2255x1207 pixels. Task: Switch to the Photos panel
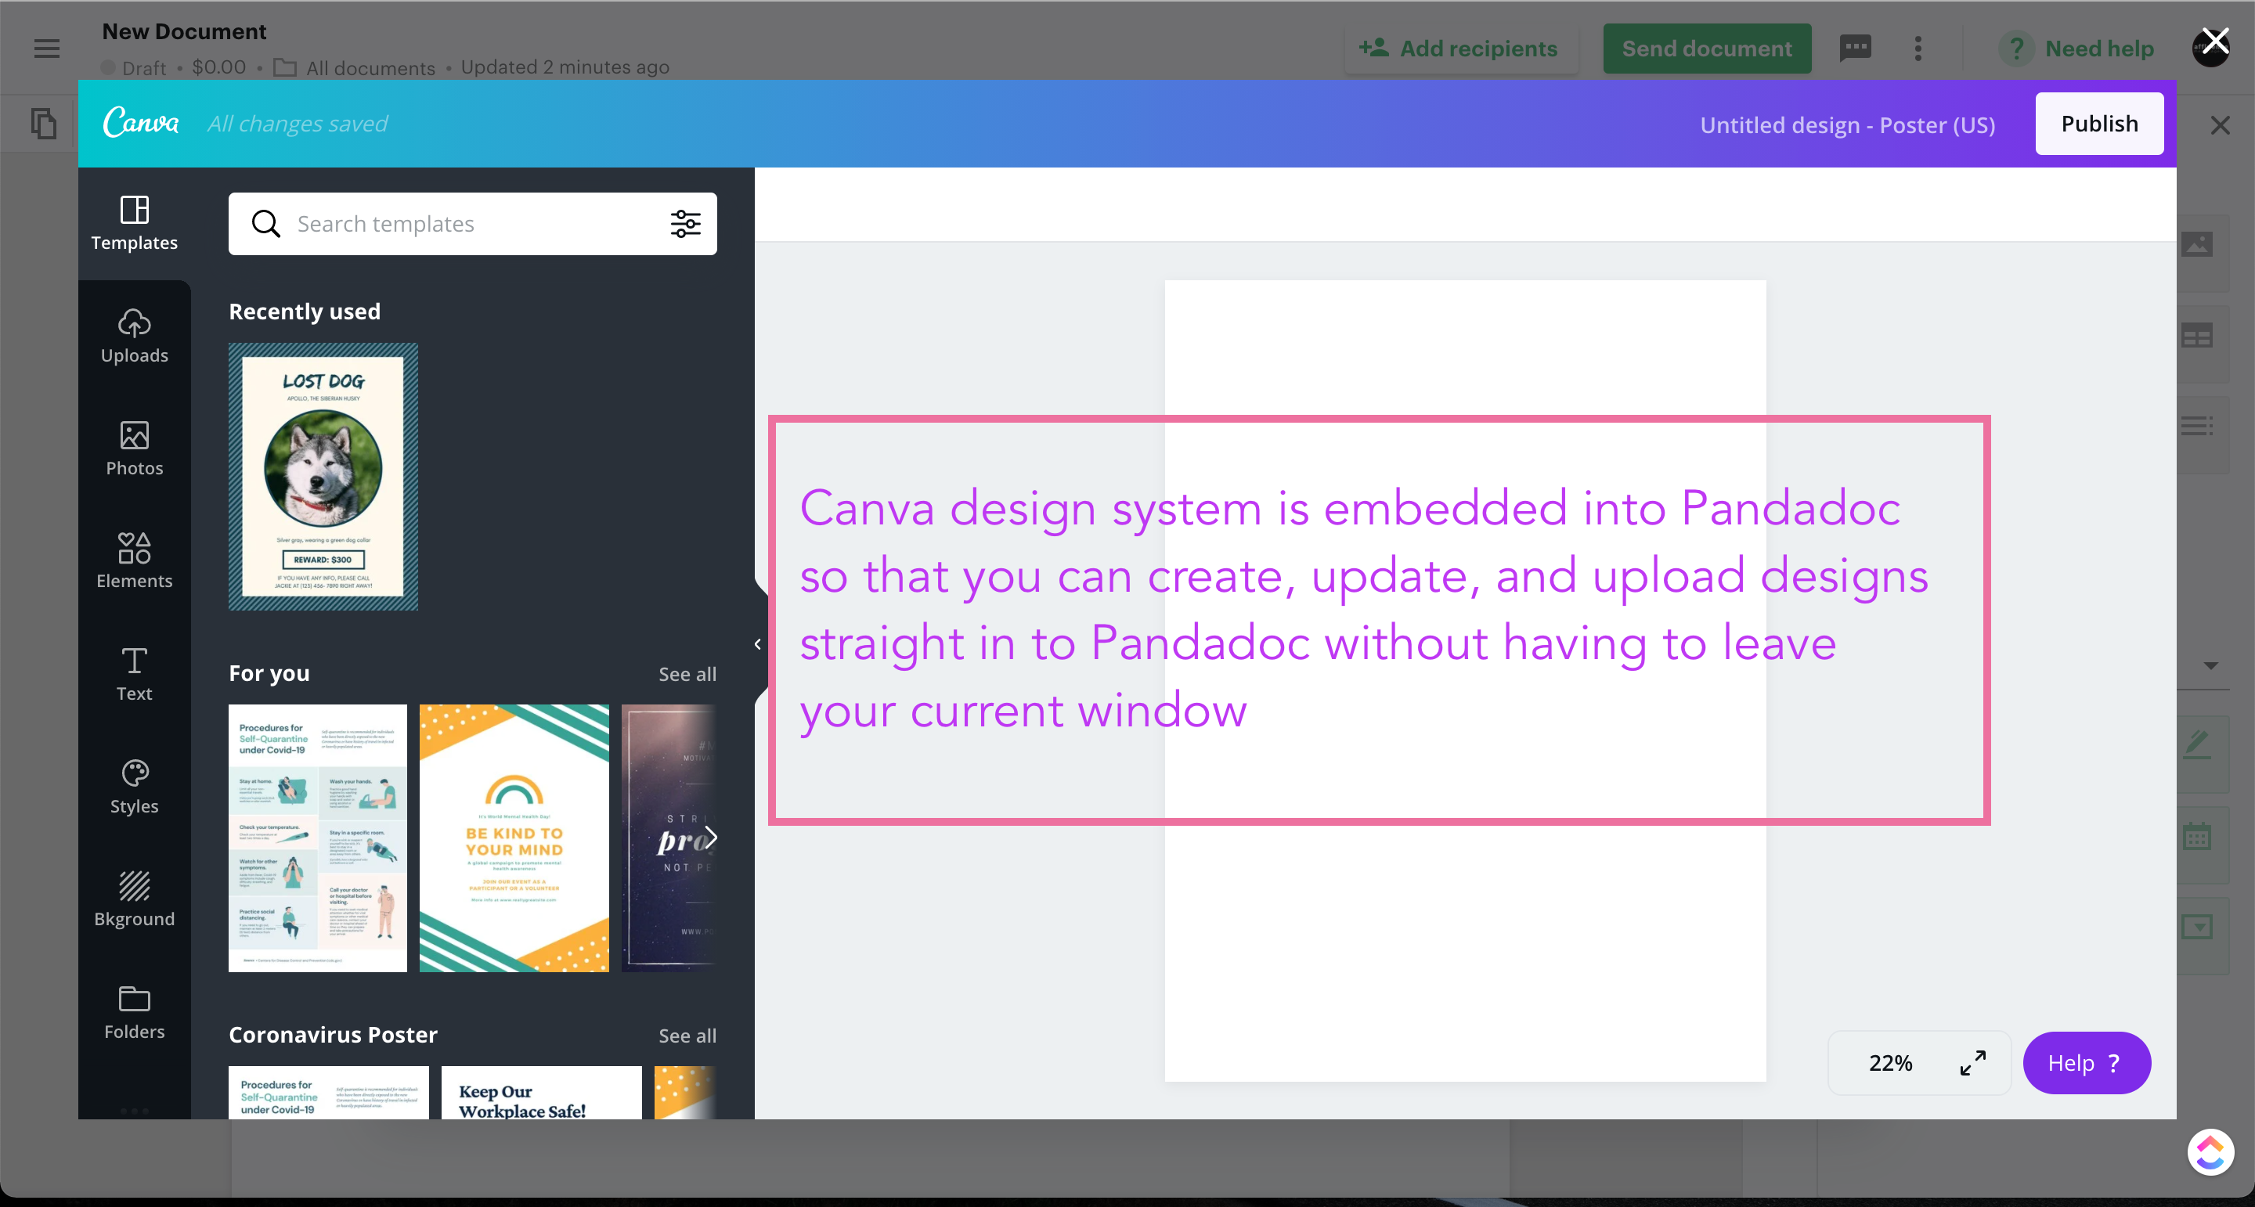point(134,449)
